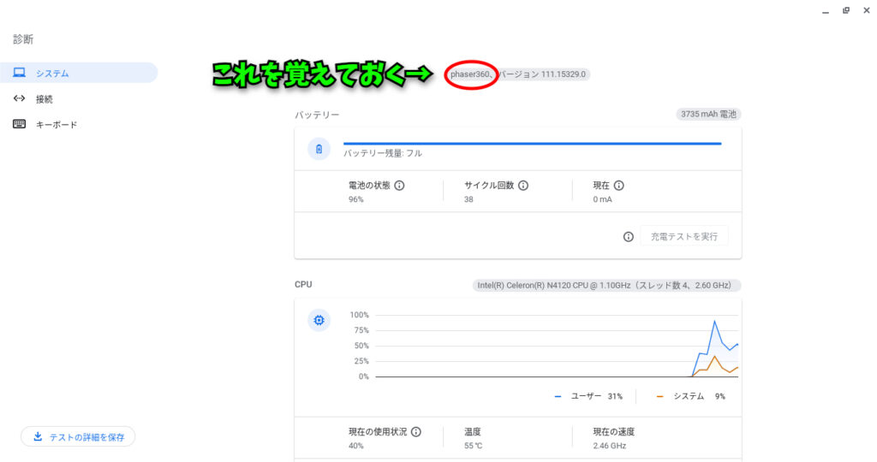Click info icon beside 現在 battery current
Viewport: 877px width, 462px height.
(x=619, y=185)
